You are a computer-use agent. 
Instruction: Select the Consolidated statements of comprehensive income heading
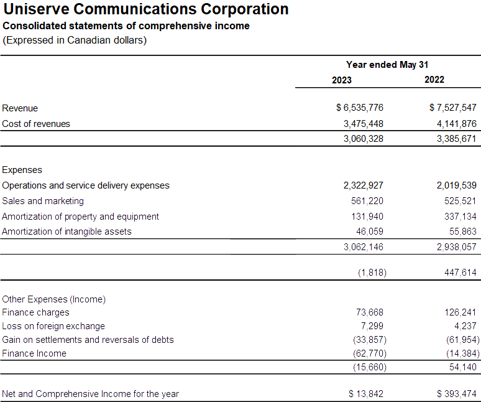coord(126,26)
